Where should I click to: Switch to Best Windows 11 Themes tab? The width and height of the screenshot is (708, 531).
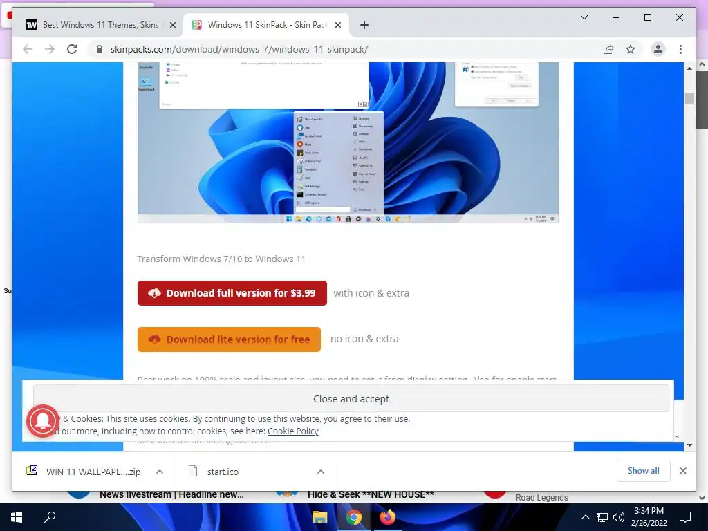click(x=101, y=25)
